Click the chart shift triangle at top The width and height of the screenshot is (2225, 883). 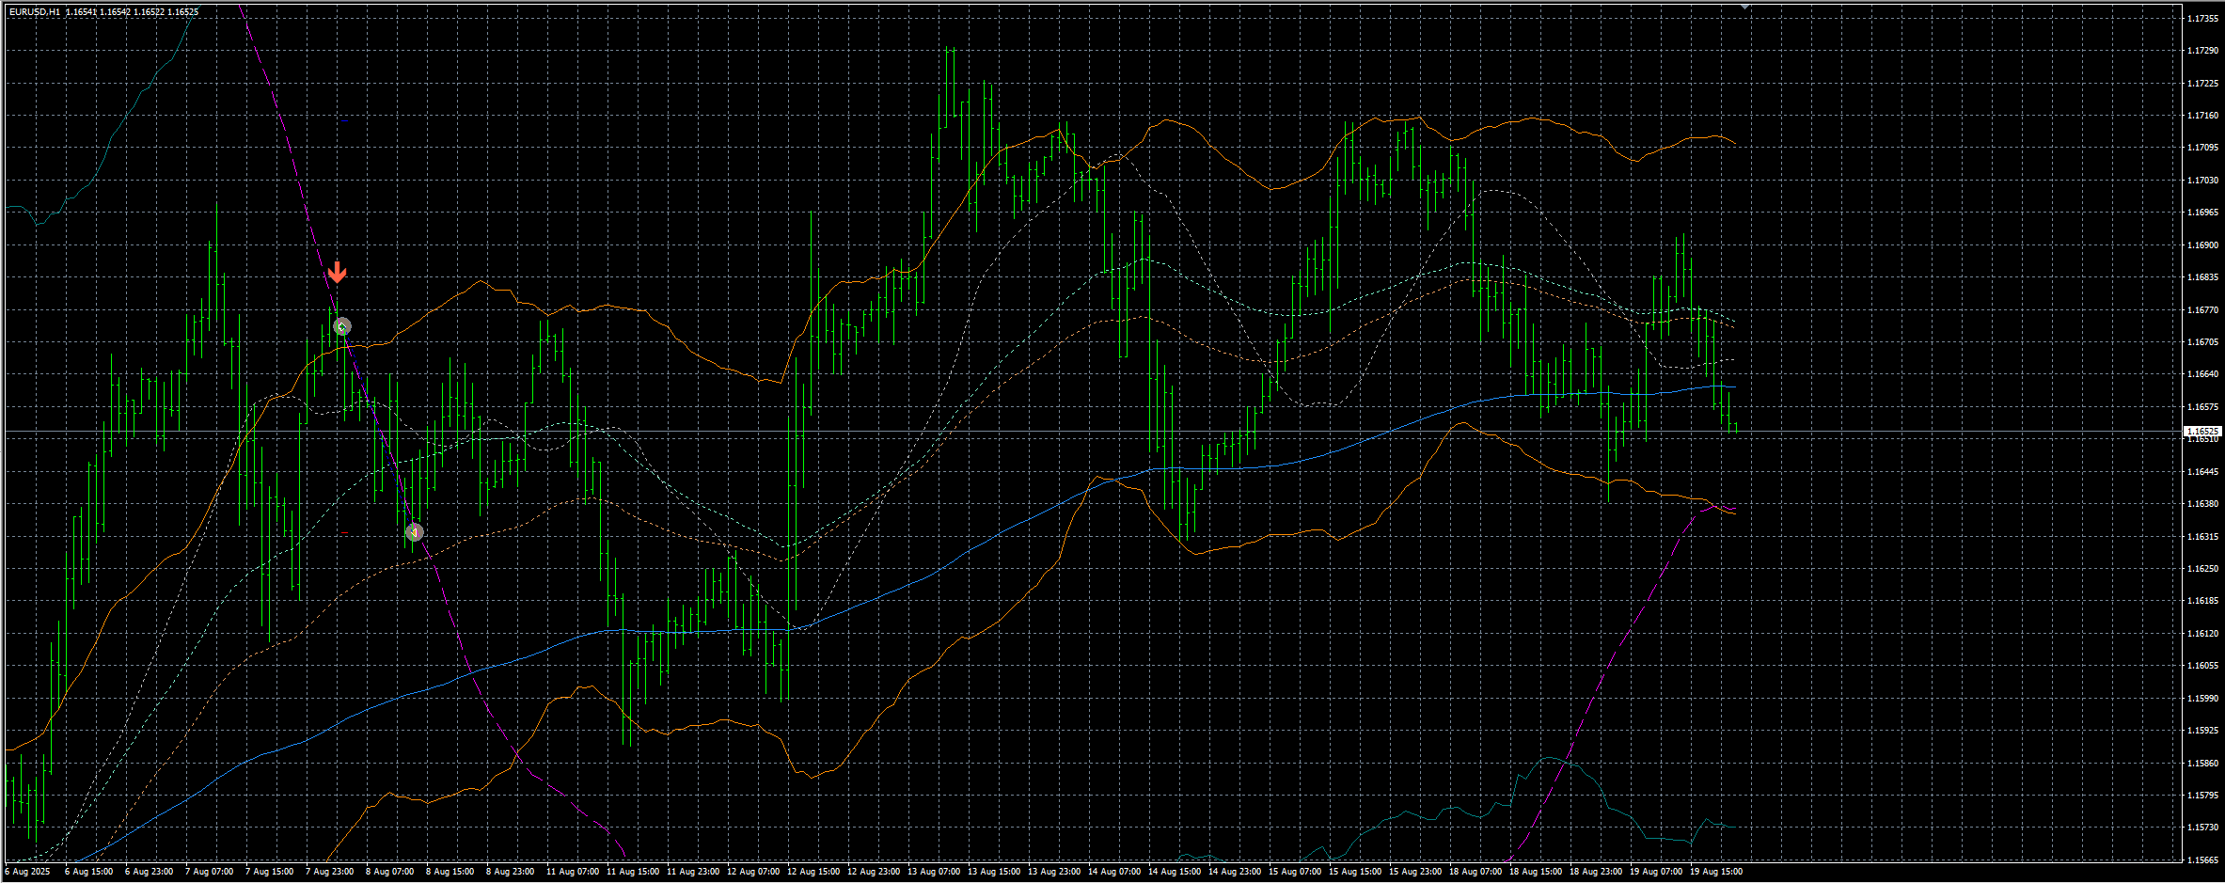pos(1745,7)
